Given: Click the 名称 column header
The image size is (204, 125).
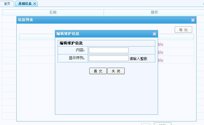Looking at the screenshot, I should pyautogui.click(x=53, y=12).
